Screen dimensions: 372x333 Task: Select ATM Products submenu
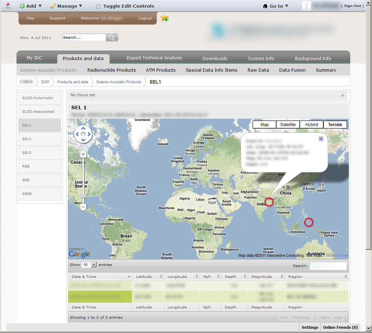(x=161, y=70)
